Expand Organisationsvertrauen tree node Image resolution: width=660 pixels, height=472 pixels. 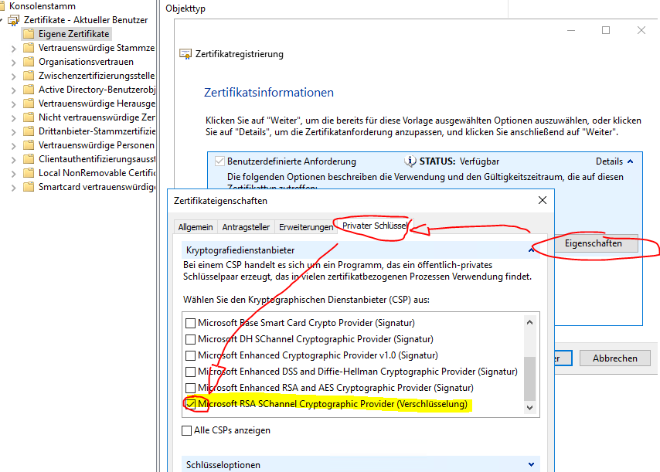coord(13,63)
